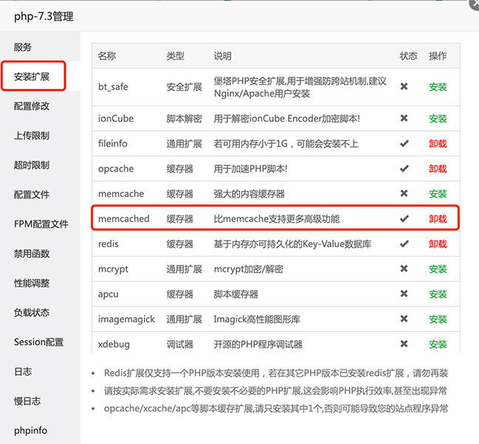This screenshot has height=444, width=479.
Task: Uninstall the memcached extension
Action: [438, 219]
